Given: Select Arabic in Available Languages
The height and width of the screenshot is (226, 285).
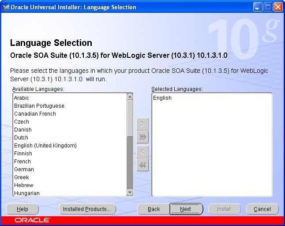Looking at the screenshot, I should coord(70,98).
